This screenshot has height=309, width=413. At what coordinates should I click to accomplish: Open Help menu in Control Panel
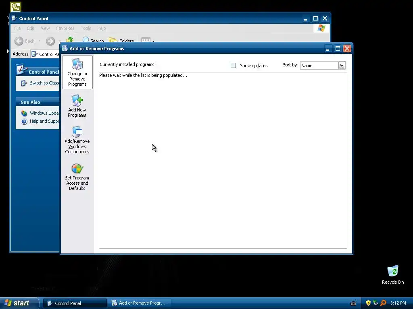[101, 28]
